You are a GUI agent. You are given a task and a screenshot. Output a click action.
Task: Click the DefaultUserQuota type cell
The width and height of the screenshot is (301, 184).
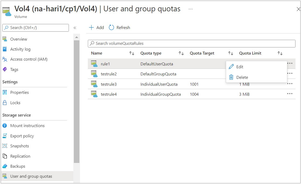[x=157, y=64]
